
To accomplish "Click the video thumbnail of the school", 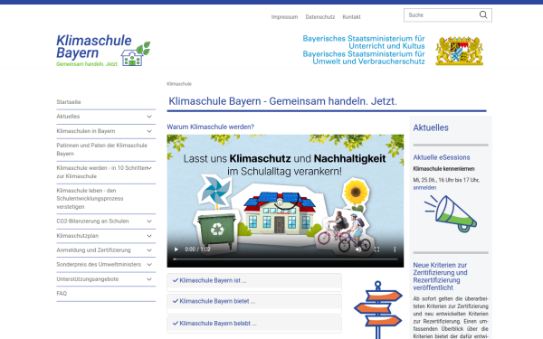I will coord(285,201).
